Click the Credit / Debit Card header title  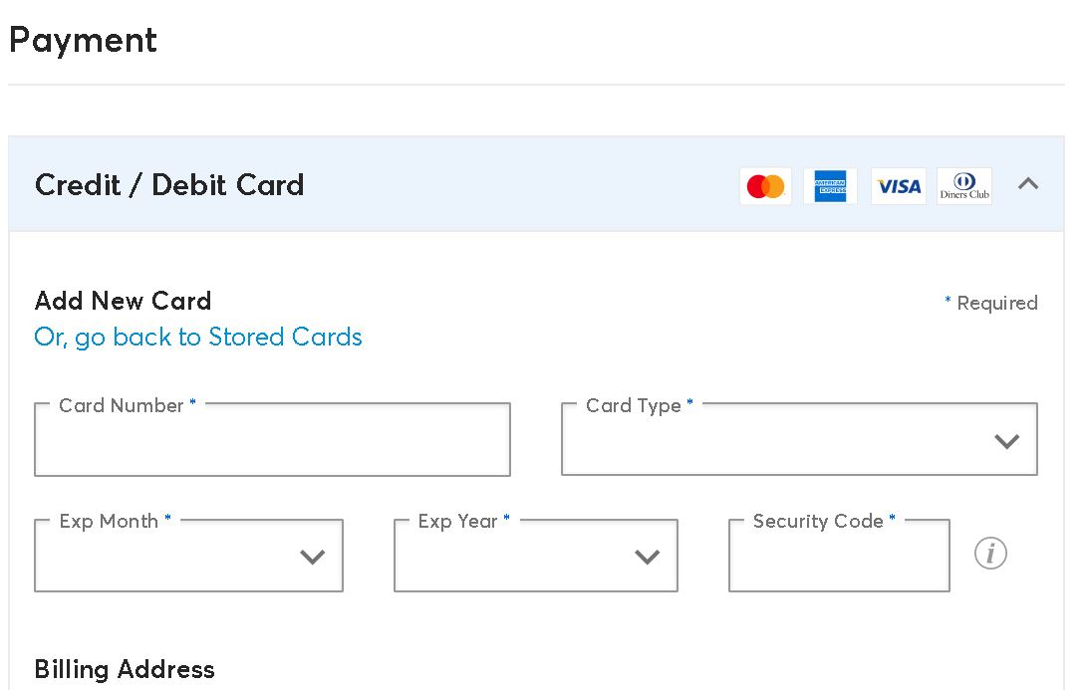click(x=169, y=185)
